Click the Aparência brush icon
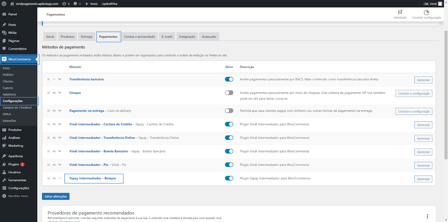448x222 pixels. 4,156
